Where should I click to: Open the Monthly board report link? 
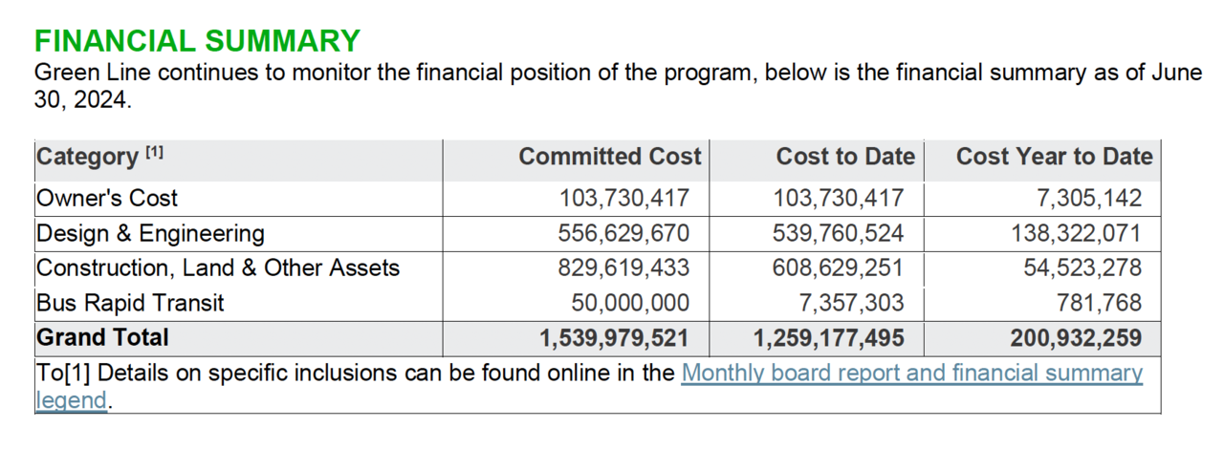[911, 373]
